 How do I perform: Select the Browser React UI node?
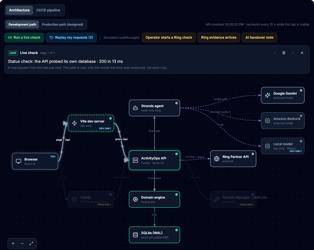pos(35,161)
